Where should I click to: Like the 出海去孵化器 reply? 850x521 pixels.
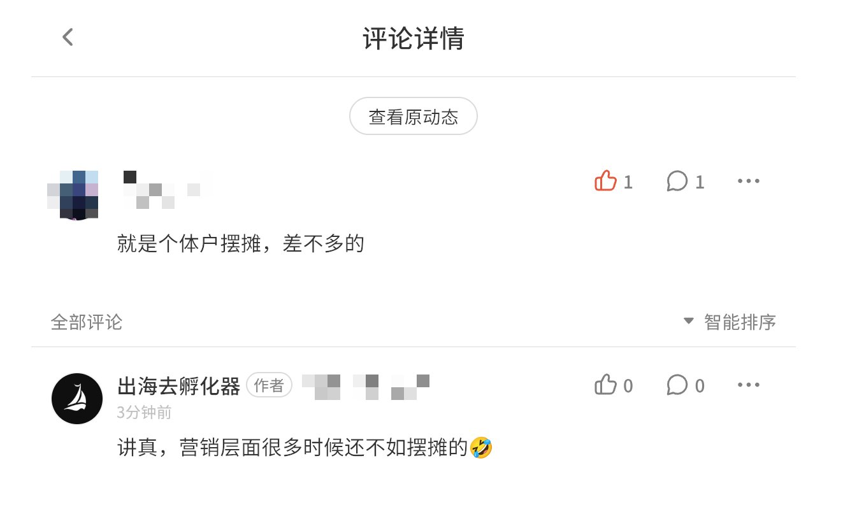[605, 385]
